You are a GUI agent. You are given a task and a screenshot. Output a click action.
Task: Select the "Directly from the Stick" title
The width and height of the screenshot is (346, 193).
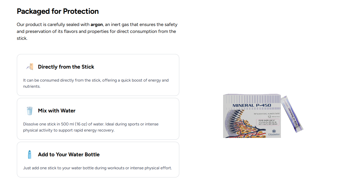66,67
